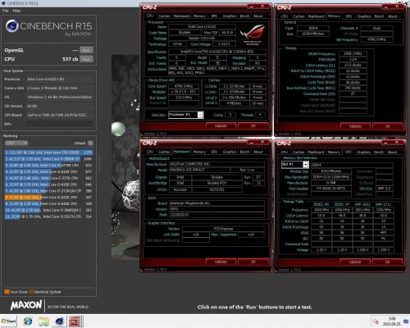
Task: Click Validate in bottom-left Mainboard CPU-Z window
Action: [221, 262]
